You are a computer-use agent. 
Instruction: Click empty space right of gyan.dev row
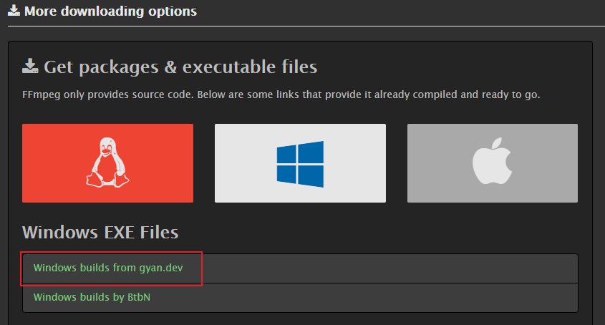[x=394, y=268]
